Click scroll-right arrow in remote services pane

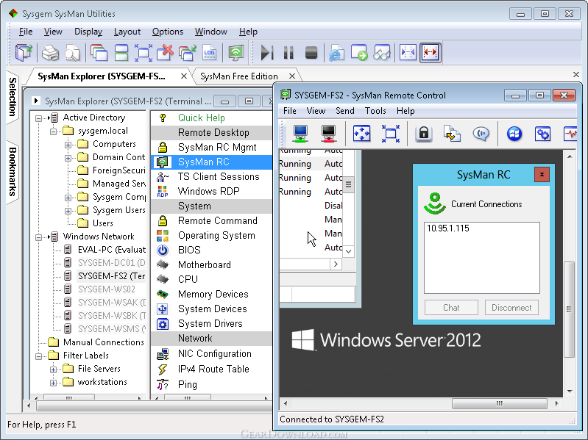coord(336,264)
